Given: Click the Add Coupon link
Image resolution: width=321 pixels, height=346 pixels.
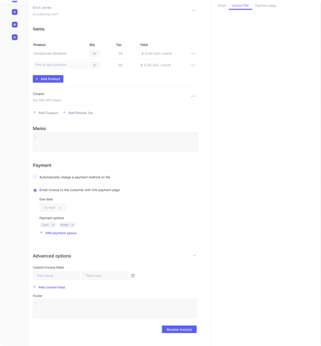Looking at the screenshot, I should [45, 113].
